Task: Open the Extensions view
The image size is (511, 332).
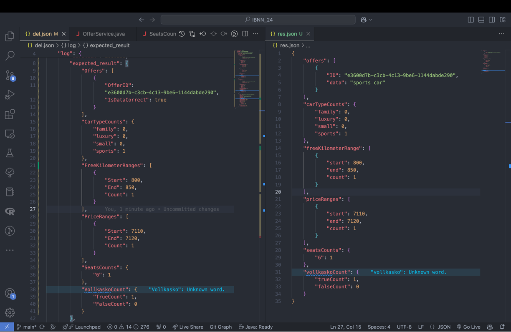Action: (x=10, y=114)
